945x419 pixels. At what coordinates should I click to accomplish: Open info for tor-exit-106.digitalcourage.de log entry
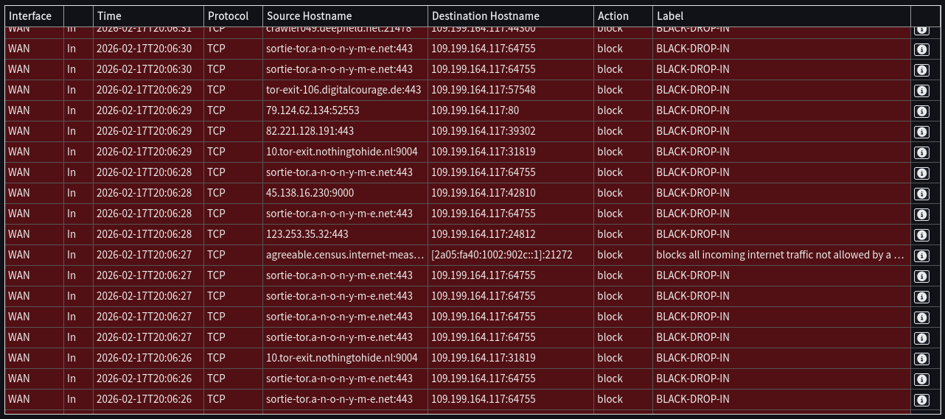pyautogui.click(x=921, y=91)
